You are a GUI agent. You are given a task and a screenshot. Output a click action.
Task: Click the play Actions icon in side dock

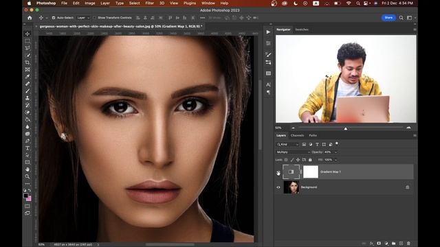point(268,32)
